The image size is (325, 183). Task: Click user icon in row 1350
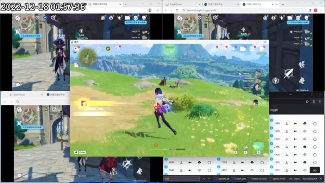[287, 162]
